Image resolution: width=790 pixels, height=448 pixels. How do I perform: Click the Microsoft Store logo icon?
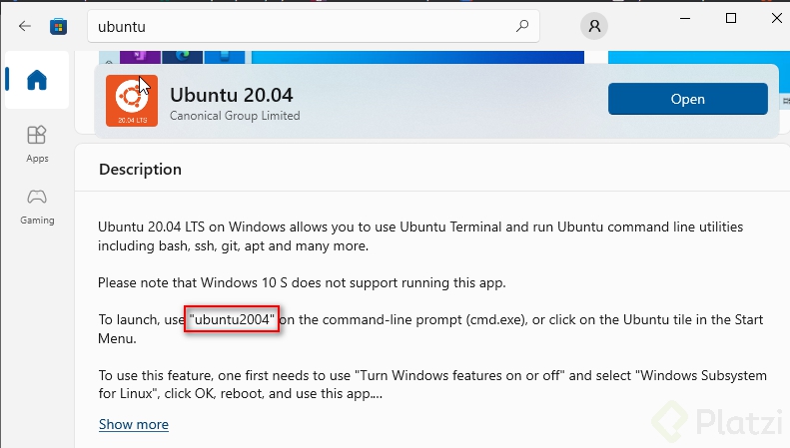[x=59, y=26]
